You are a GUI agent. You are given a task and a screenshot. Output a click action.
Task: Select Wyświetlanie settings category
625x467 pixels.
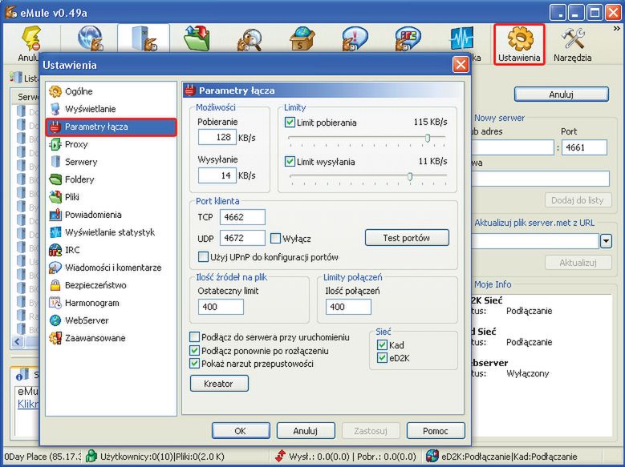click(x=111, y=109)
